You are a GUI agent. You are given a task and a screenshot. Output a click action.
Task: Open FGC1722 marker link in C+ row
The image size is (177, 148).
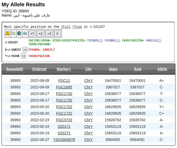click(64, 113)
